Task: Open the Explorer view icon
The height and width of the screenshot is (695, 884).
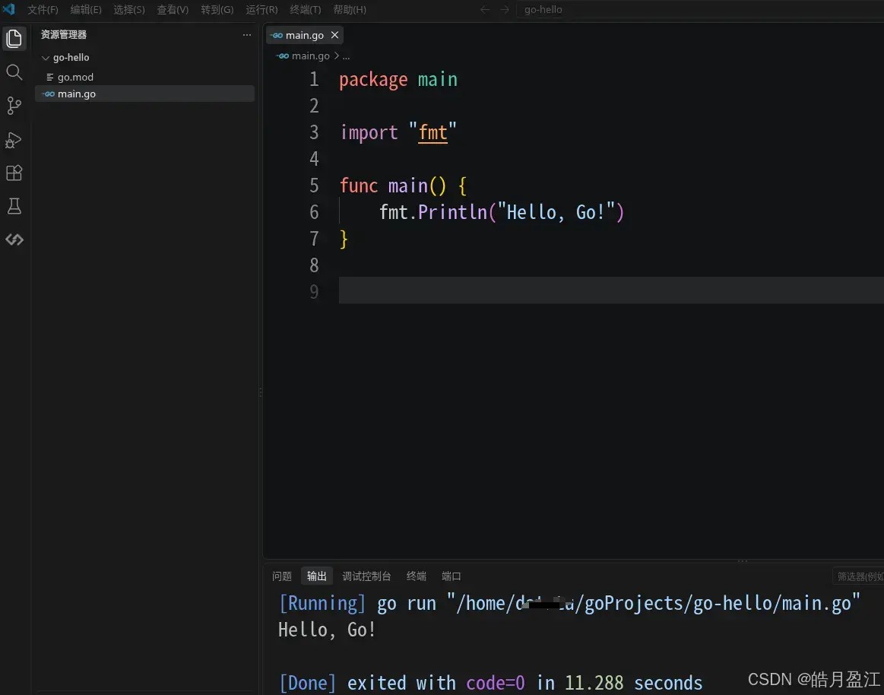Action: click(x=14, y=38)
